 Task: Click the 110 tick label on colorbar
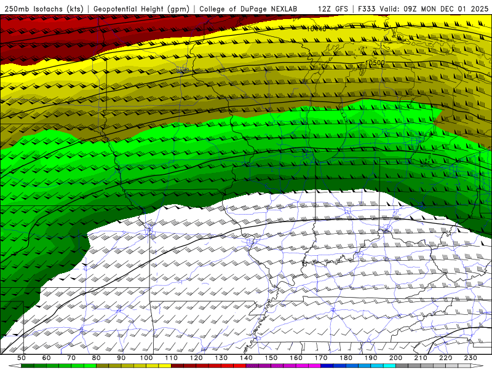point(172,358)
